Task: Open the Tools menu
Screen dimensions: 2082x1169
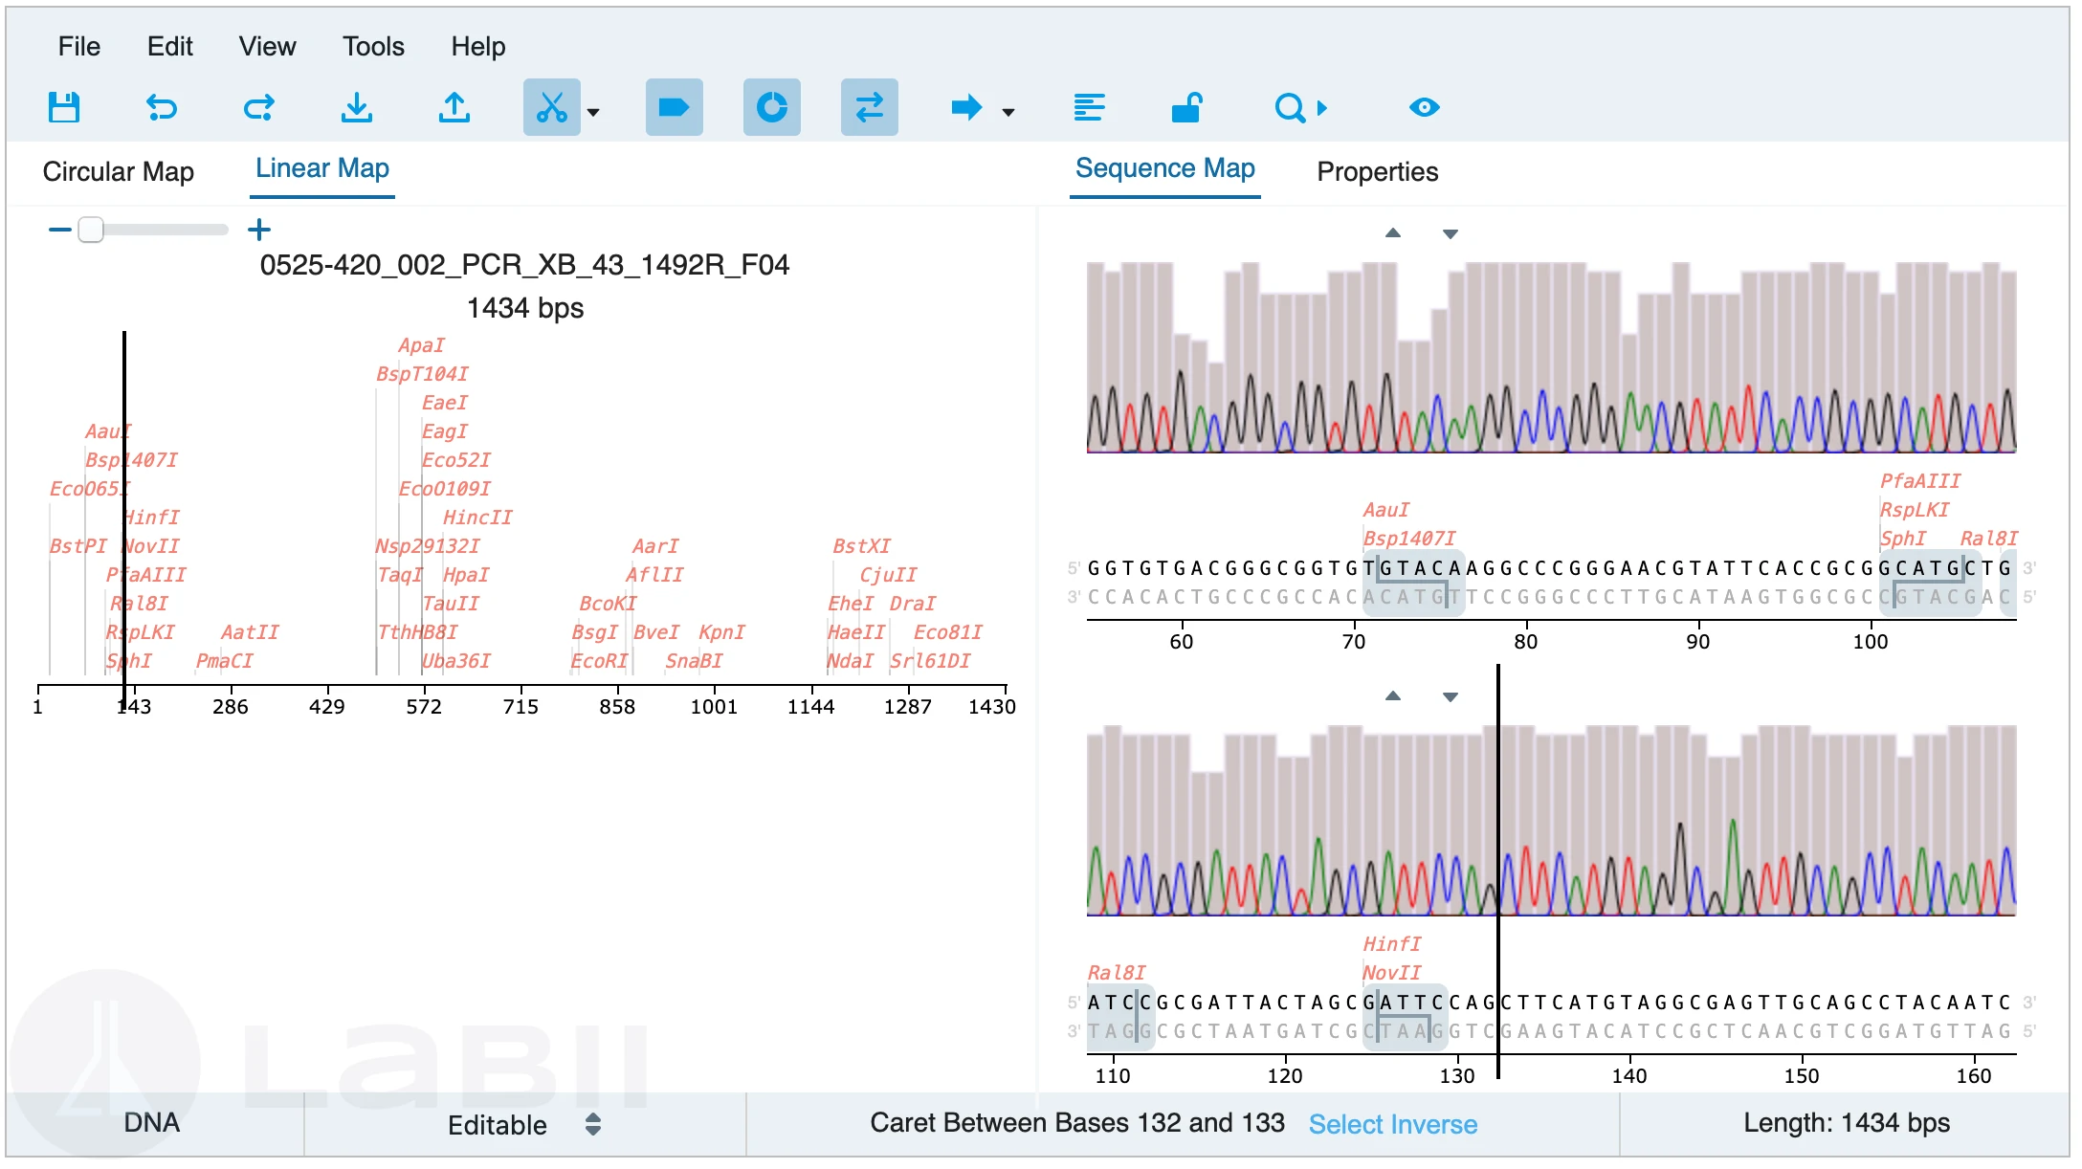Action: [x=373, y=46]
